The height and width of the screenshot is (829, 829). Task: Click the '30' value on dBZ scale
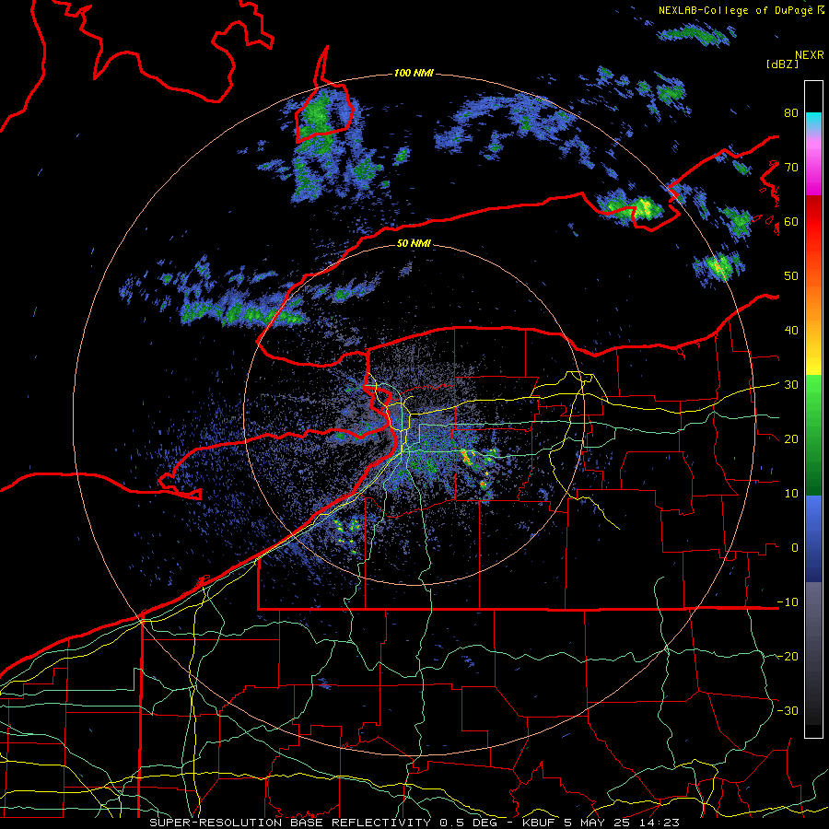tap(791, 384)
